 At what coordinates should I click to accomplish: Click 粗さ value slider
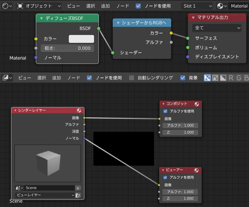coord(67,48)
